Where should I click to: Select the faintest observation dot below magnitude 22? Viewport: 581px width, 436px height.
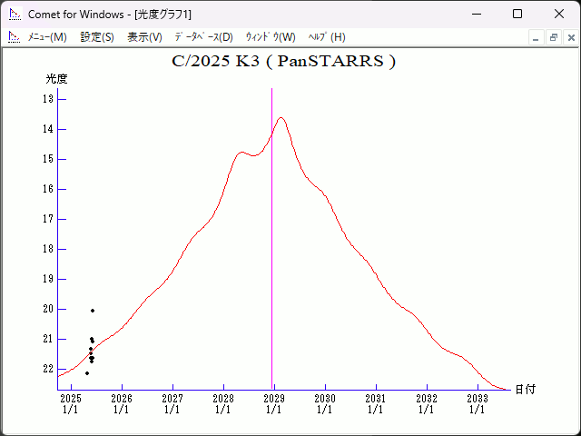(87, 373)
